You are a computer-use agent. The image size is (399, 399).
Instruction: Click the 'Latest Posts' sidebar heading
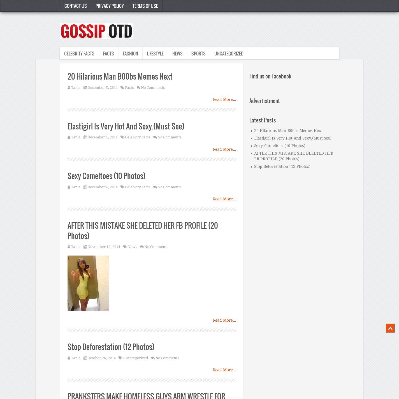point(263,120)
